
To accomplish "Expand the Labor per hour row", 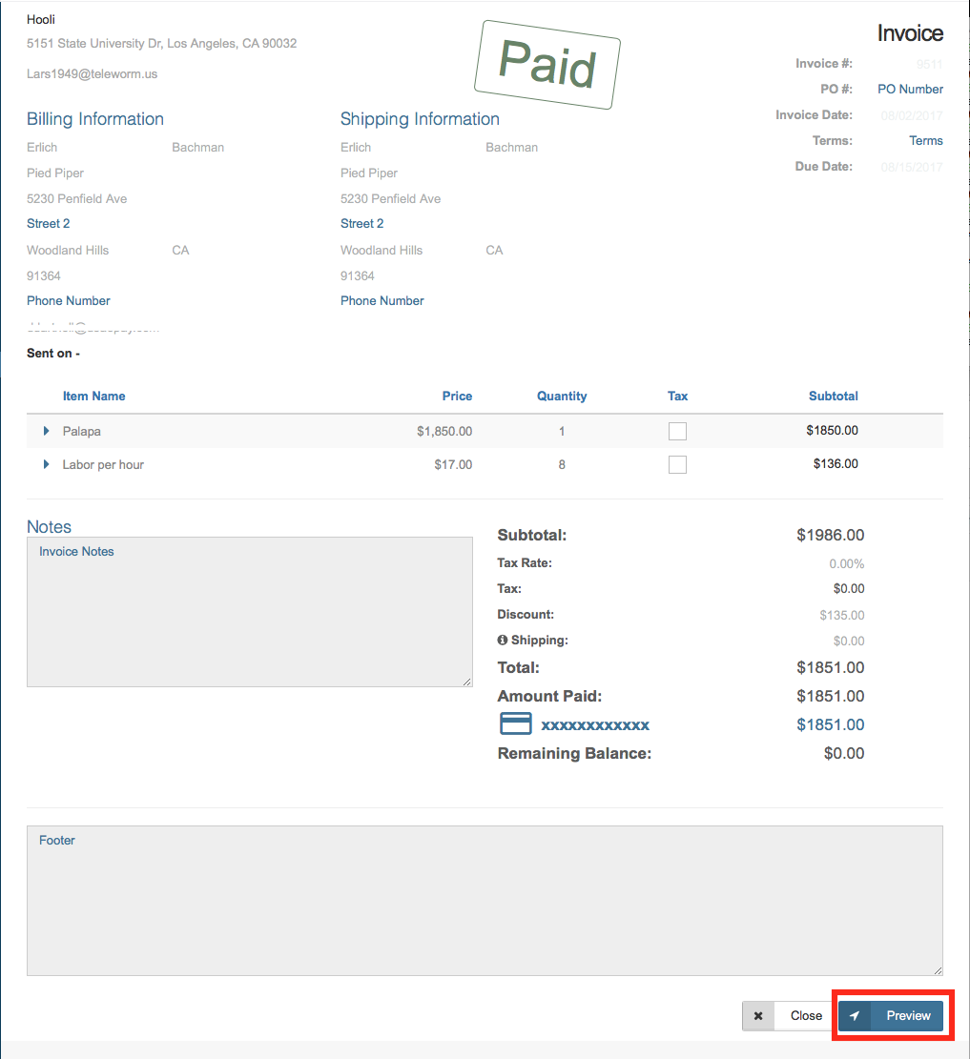I will click(x=47, y=465).
